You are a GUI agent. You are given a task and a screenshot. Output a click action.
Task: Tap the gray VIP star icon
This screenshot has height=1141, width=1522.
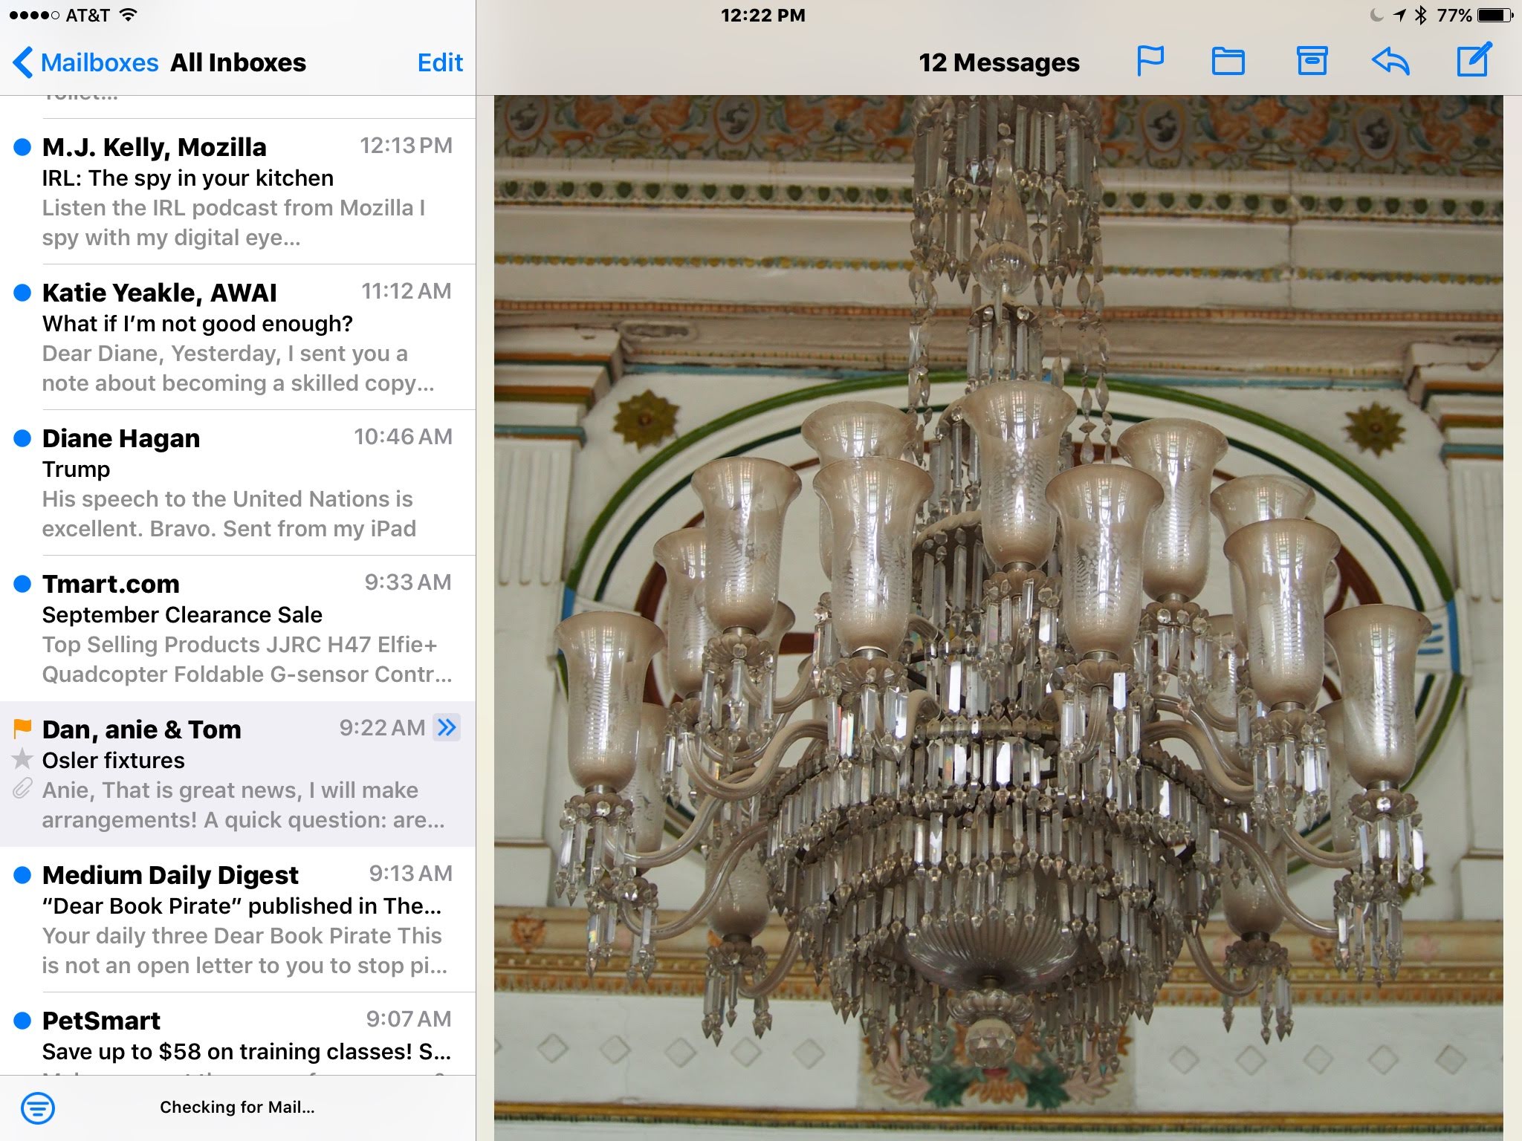(x=22, y=758)
